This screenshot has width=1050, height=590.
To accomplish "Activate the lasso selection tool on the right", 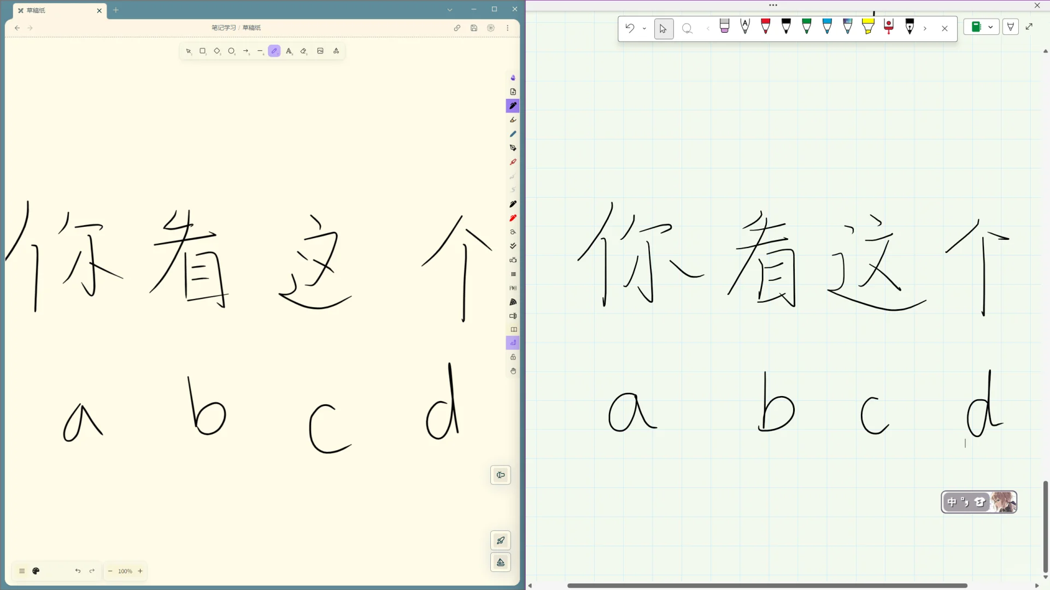I will click(687, 28).
